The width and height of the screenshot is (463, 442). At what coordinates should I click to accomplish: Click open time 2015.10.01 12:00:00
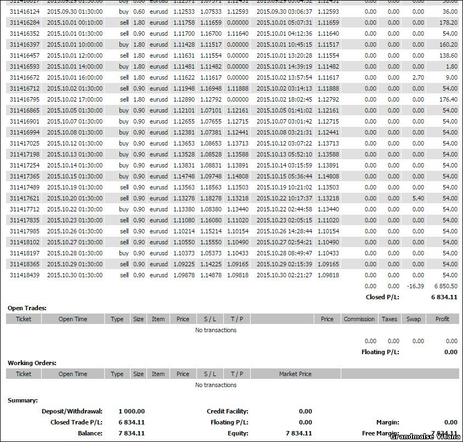point(75,55)
